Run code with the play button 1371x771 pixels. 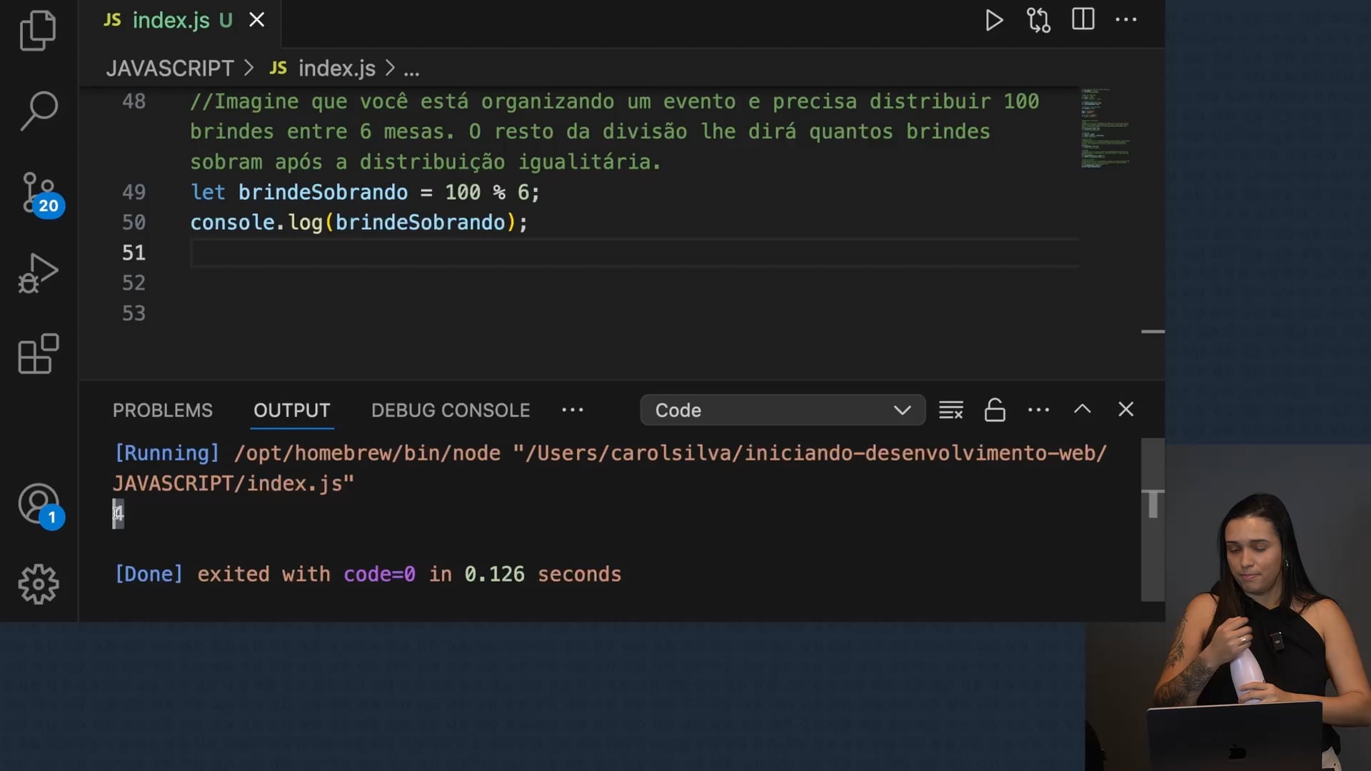(994, 20)
